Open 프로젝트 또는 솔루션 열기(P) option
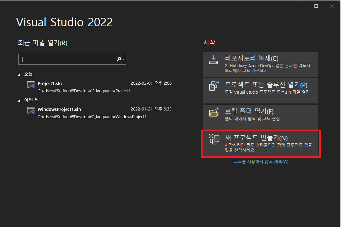 [260, 91]
